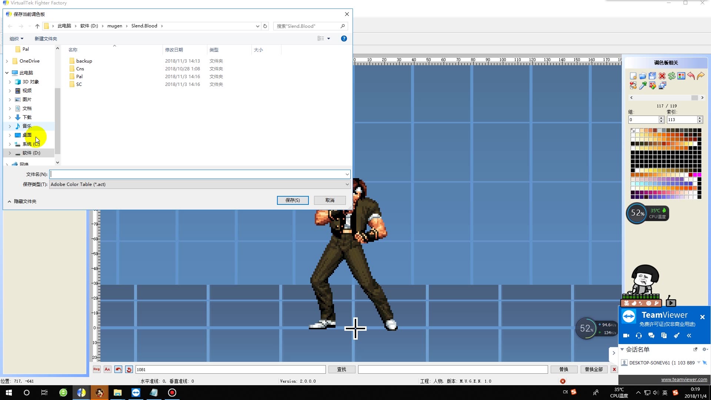Collapse the TeamViewer 会话名单 section
This screenshot has width=711, height=400.
[622, 349]
